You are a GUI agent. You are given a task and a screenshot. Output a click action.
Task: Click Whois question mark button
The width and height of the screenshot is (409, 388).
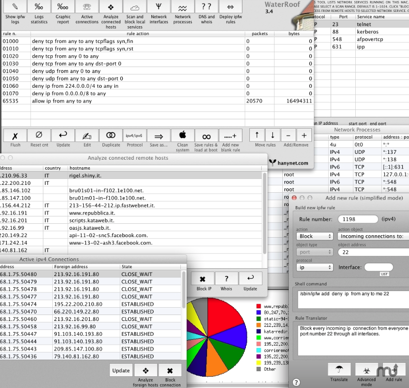(226, 279)
